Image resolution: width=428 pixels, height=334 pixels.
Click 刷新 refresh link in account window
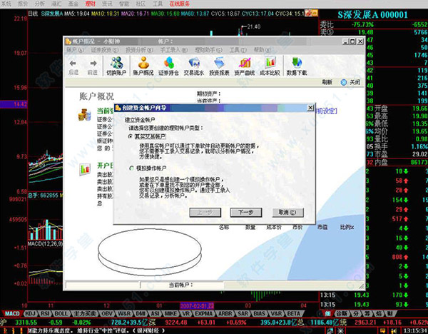point(327,82)
